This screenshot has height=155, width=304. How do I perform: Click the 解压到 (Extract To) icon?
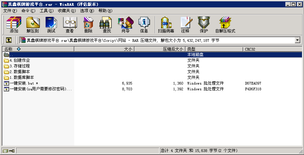pos(33,25)
